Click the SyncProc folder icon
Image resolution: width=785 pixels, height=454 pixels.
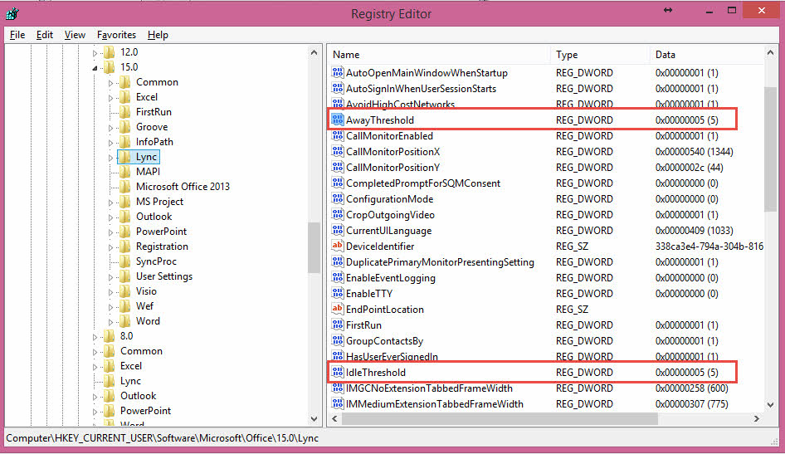point(124,261)
